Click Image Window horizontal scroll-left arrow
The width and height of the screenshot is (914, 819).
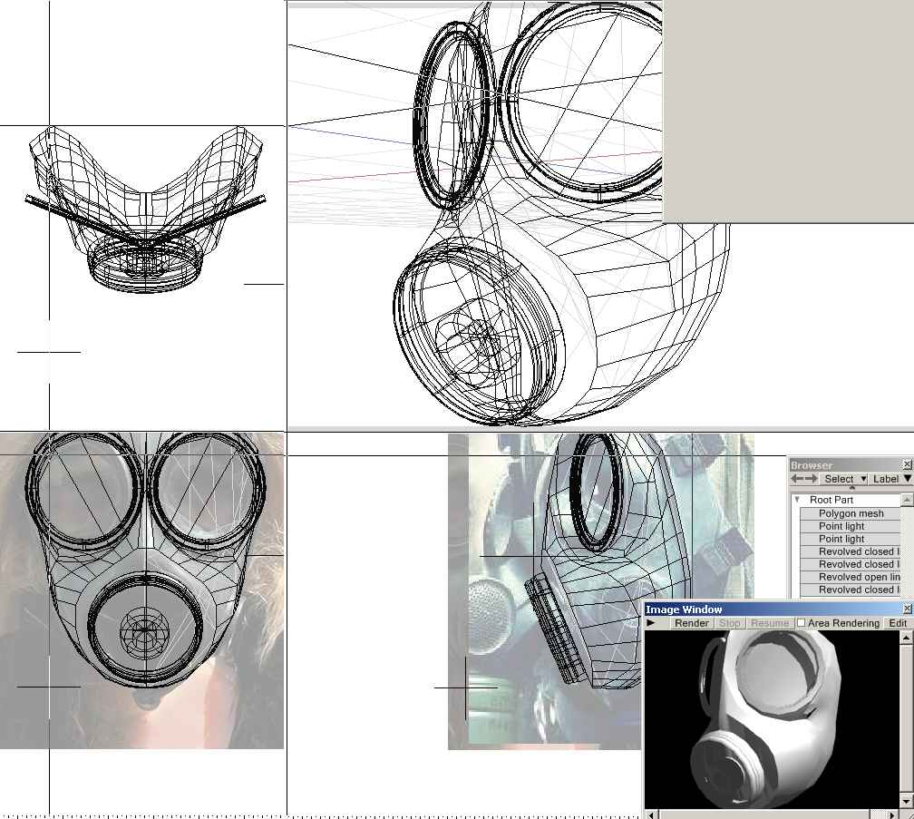pyautogui.click(x=651, y=814)
